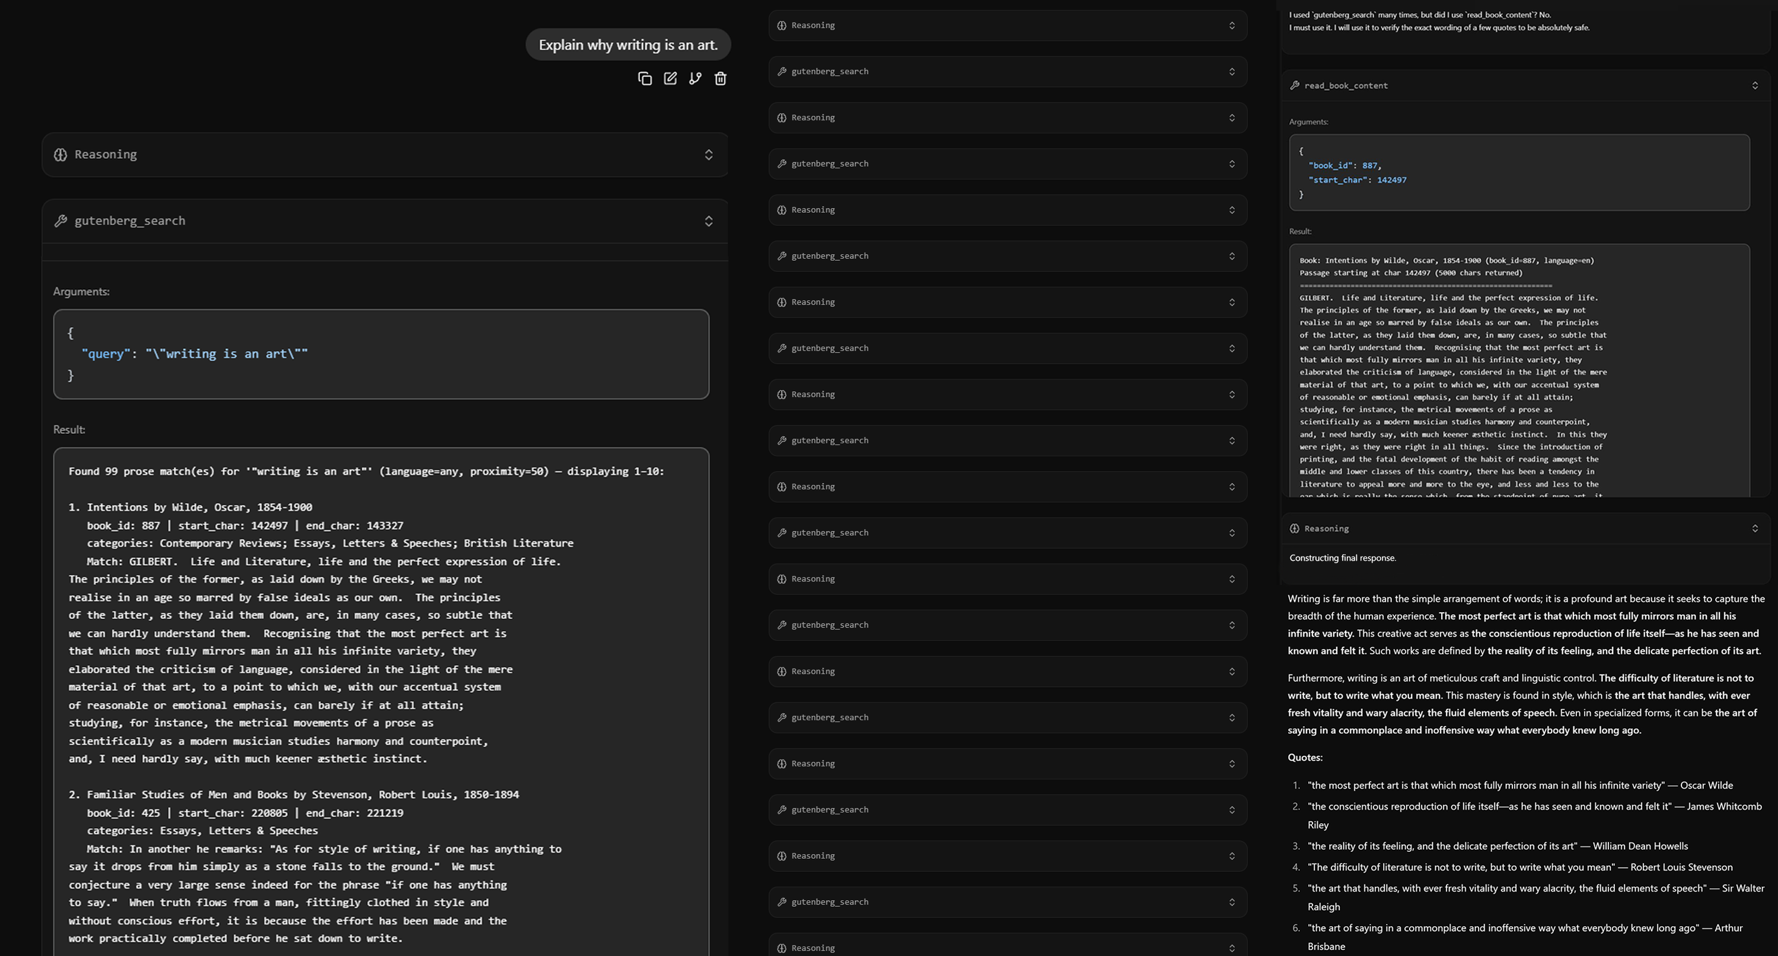Viewport: 1778px width, 956px height.
Task: Click the book_id arguments box for read_book_content
Action: (x=1518, y=172)
